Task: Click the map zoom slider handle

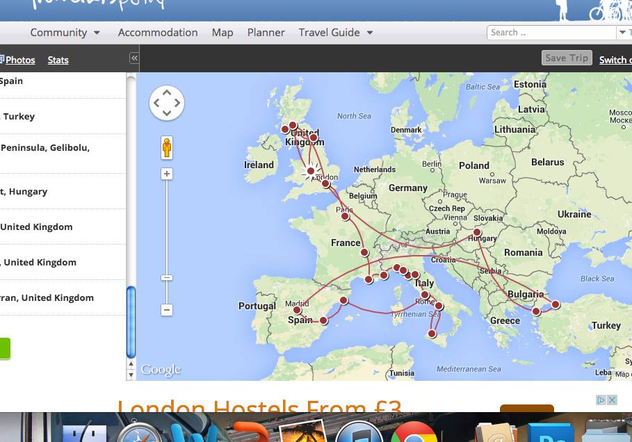Action: point(167,278)
